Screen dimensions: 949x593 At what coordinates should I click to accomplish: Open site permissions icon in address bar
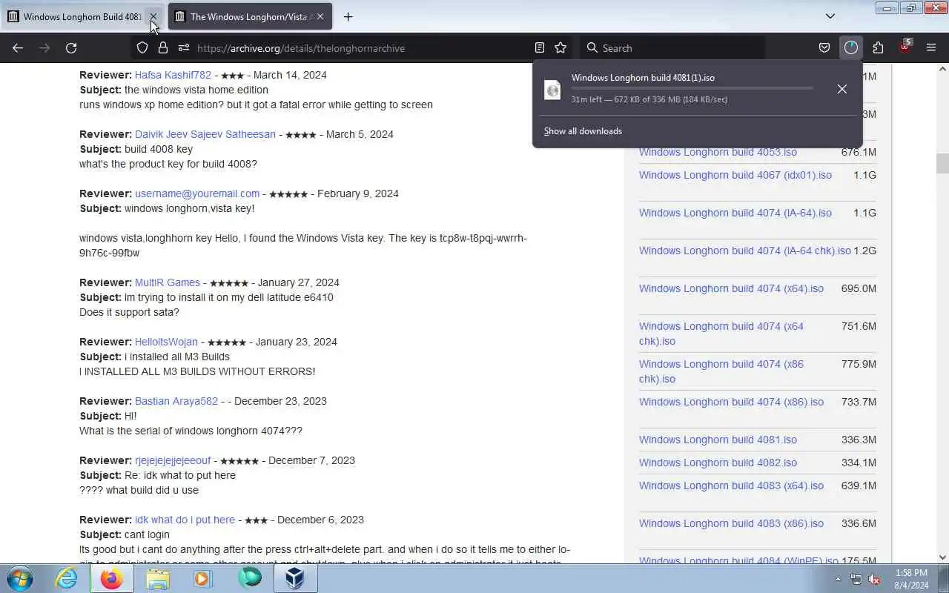[x=183, y=48]
